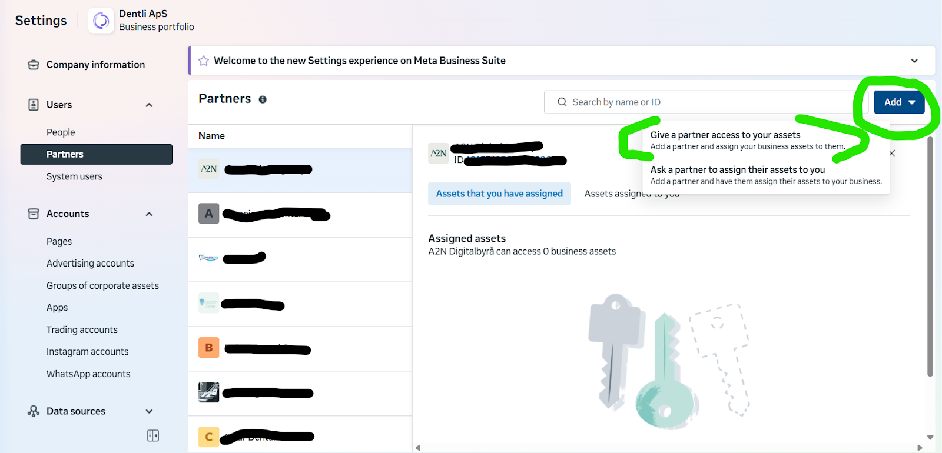942x453 pixels.
Task: Select the partner with yellow C avatar
Action: coord(209,437)
